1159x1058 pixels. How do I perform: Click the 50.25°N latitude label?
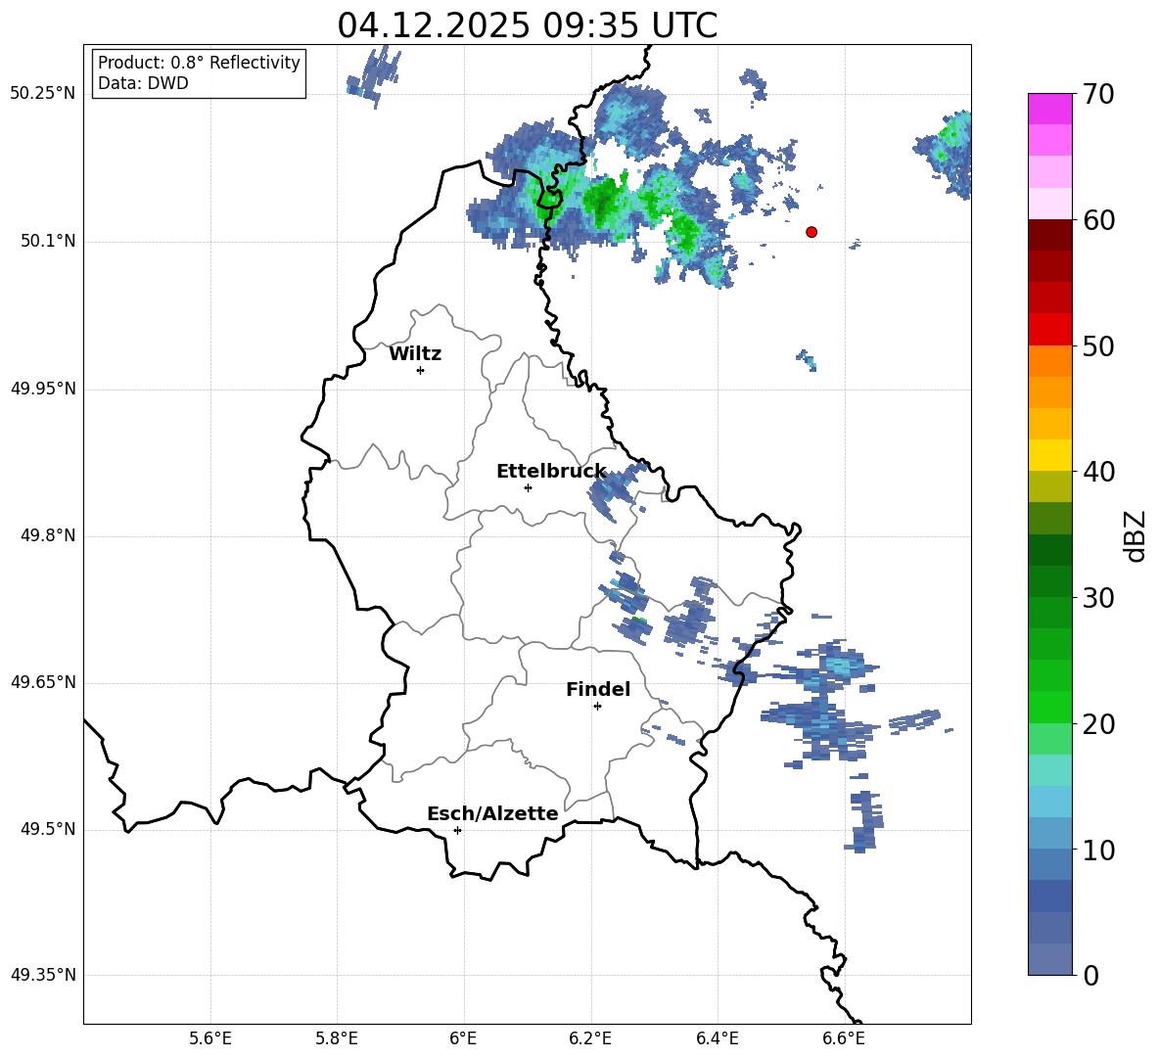pos(43,94)
